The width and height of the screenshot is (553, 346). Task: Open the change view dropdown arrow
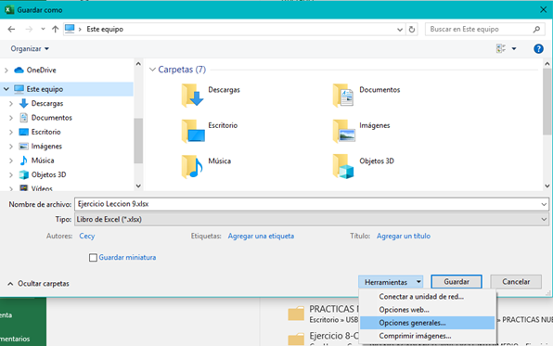click(514, 48)
